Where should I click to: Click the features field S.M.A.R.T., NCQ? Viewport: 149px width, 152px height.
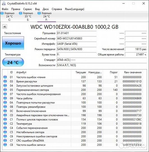point(102,65)
